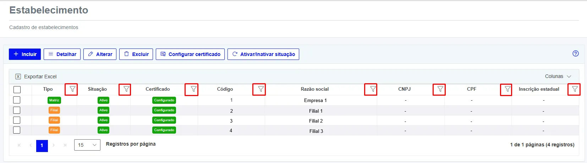
Task: Click the Detalhar button
Action: (62, 54)
